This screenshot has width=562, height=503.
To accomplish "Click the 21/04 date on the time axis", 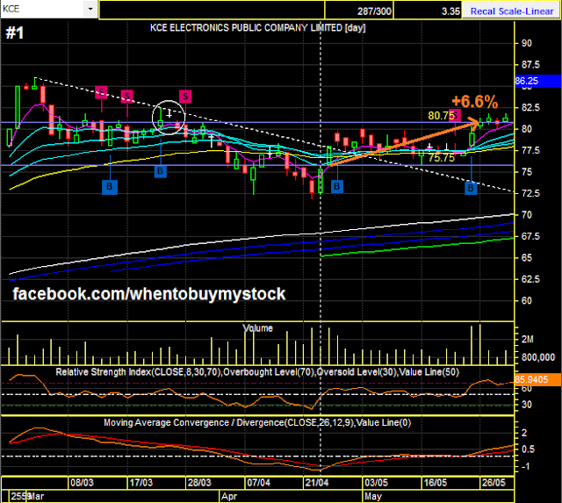I will click(x=317, y=483).
